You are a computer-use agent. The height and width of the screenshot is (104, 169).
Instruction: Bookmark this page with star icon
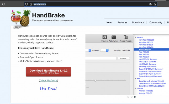(155, 4)
